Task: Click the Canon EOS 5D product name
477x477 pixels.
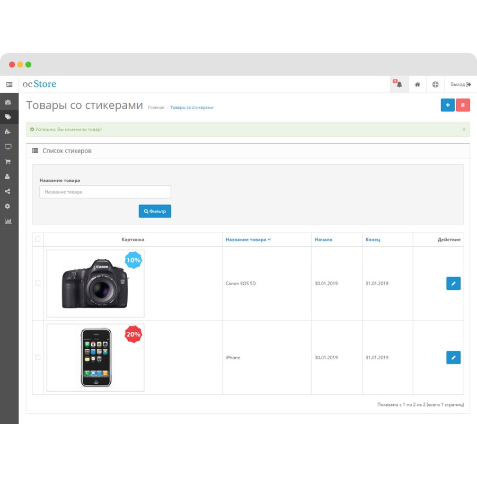Action: coord(241,284)
